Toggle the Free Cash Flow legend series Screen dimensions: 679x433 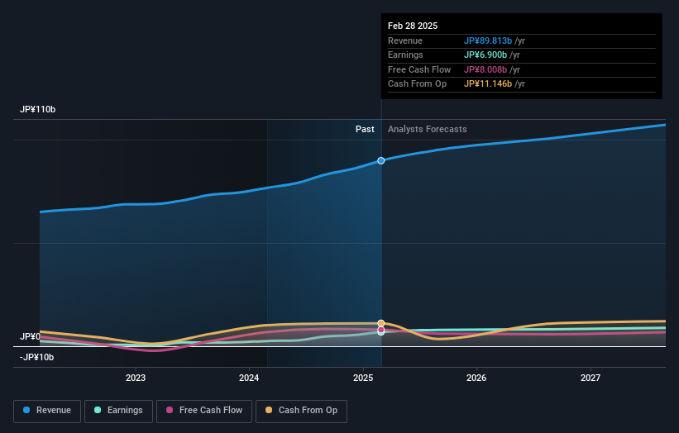tap(204, 411)
